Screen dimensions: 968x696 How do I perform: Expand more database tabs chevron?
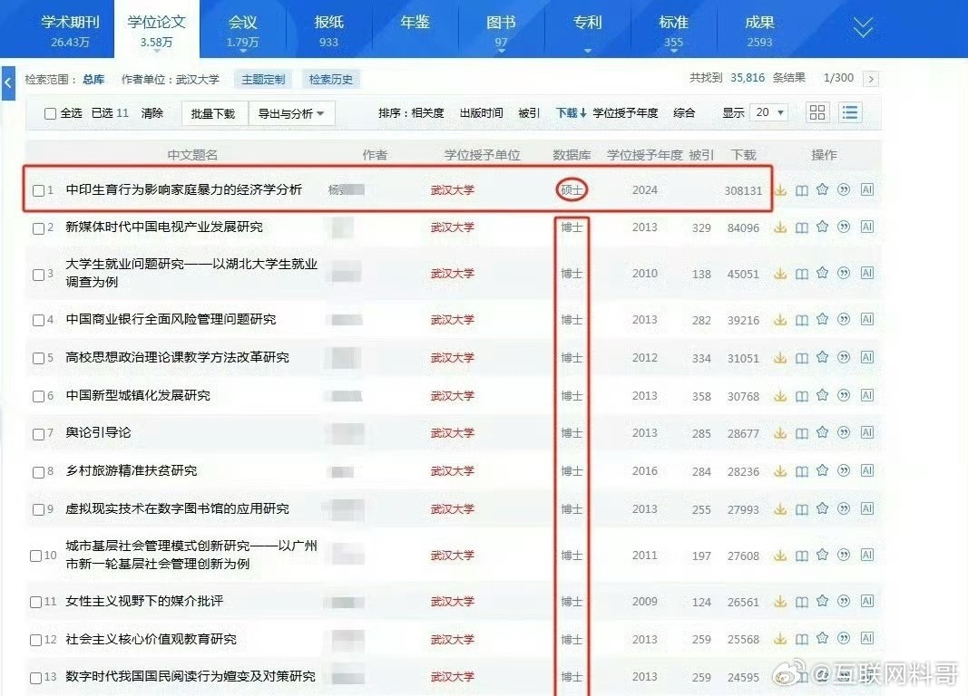(x=863, y=27)
